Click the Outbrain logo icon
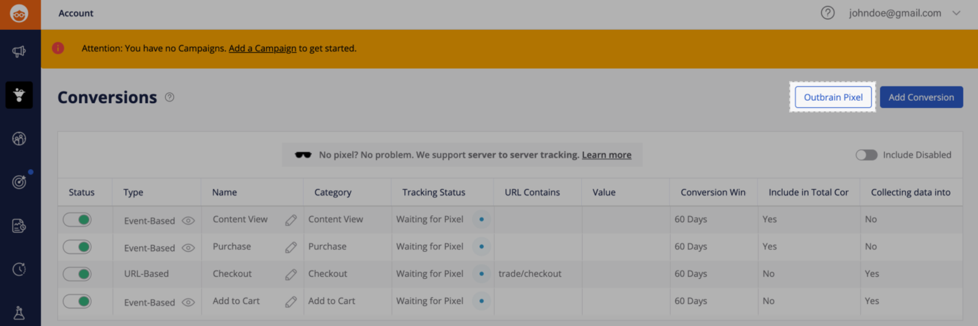 point(20,13)
